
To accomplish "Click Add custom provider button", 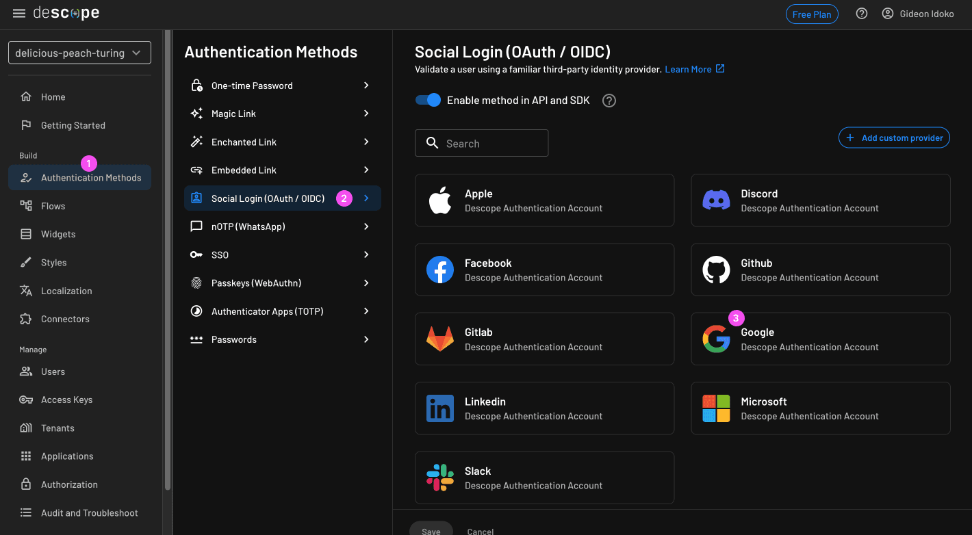I will point(895,138).
